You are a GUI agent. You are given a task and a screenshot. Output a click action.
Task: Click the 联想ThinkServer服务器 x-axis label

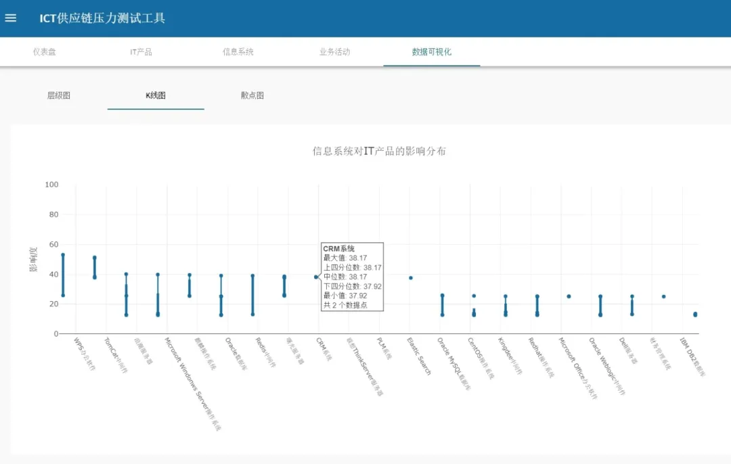(365, 367)
